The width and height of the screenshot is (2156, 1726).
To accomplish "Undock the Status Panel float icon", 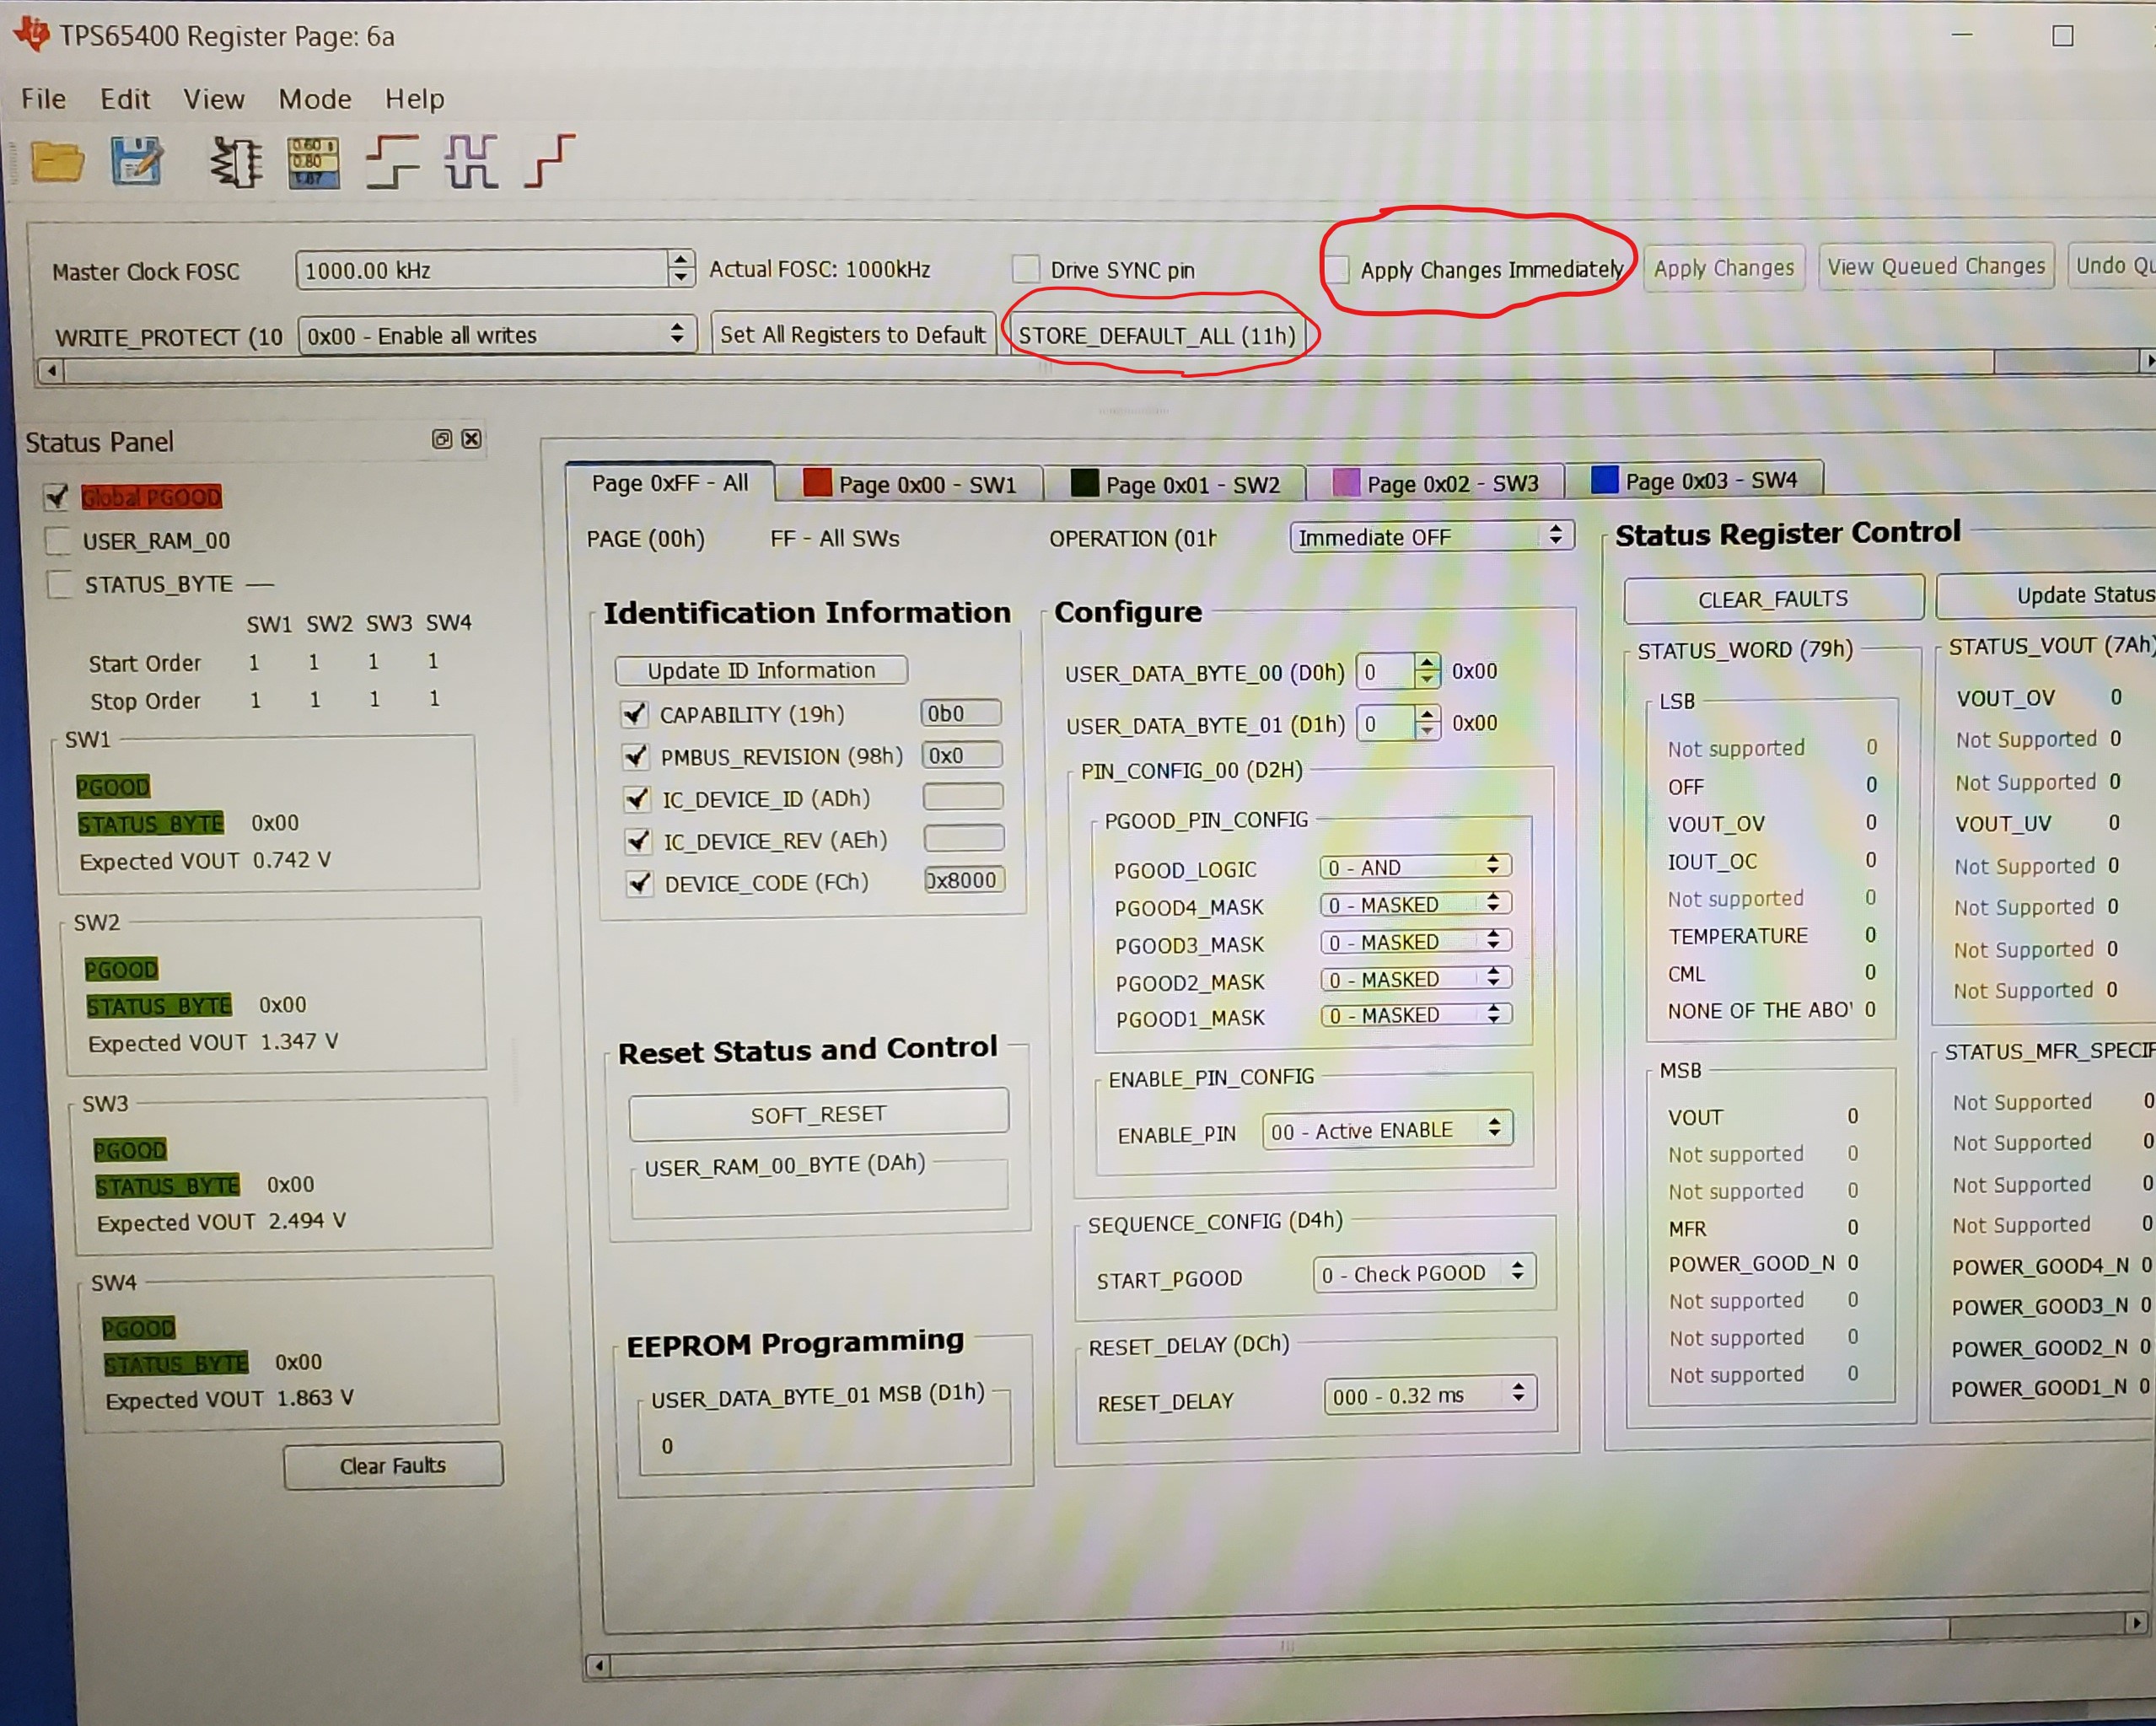I will tap(441, 439).
